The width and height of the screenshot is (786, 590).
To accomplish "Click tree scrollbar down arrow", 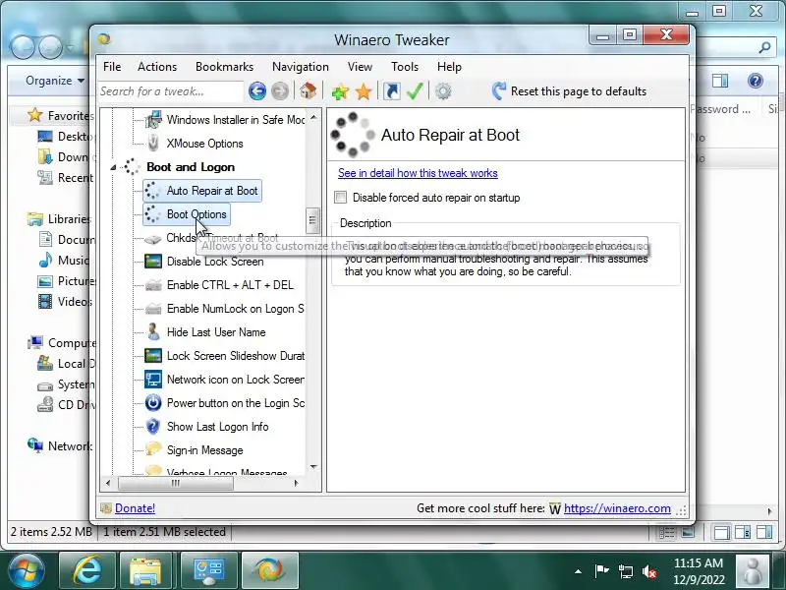I will coord(313,466).
